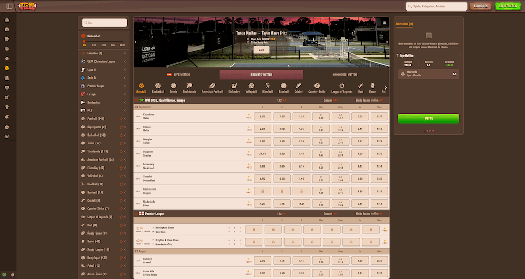Favorite Fussball (844) with the star
This screenshot has height=279, width=525.
(121, 119)
